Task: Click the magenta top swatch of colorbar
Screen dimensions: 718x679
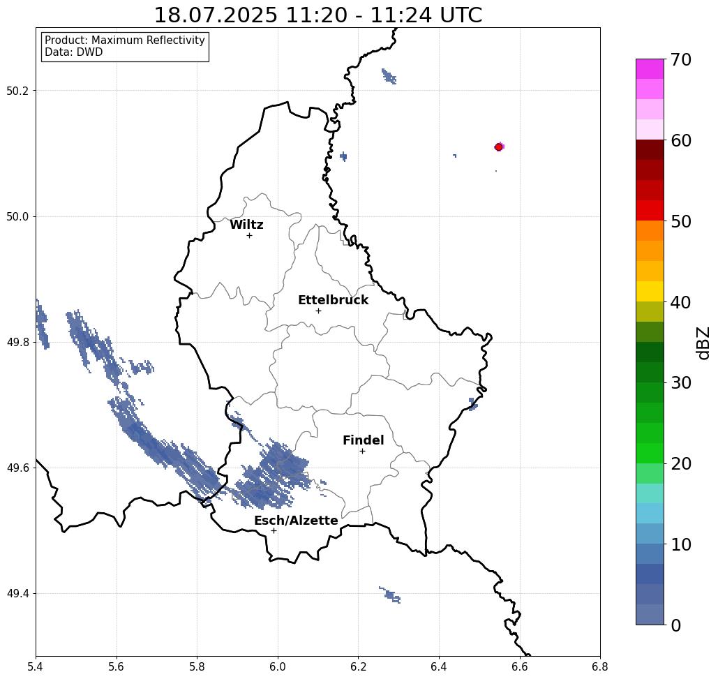Action: (x=650, y=69)
